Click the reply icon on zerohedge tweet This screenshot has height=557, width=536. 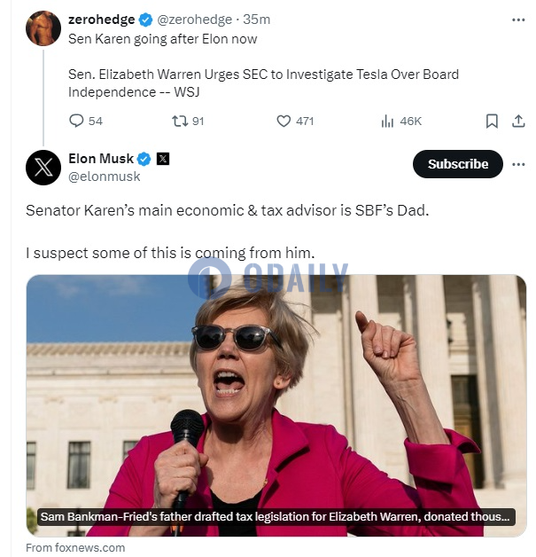pos(76,121)
